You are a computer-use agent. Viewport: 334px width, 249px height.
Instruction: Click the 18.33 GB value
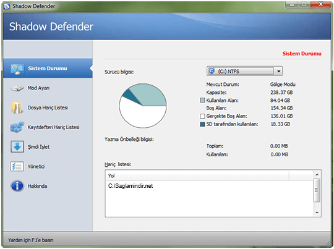pyautogui.click(x=280, y=124)
